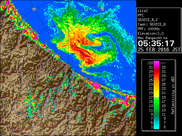Click the 60 km ring label in southeast
The image size is (182, 136).
click(x=102, y=127)
